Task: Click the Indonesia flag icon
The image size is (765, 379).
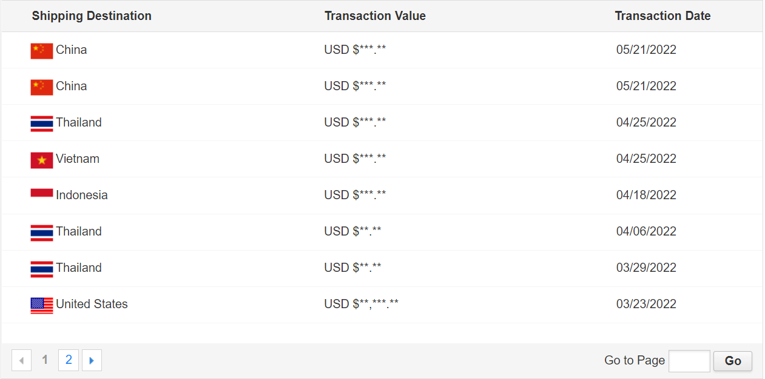Action: point(42,193)
